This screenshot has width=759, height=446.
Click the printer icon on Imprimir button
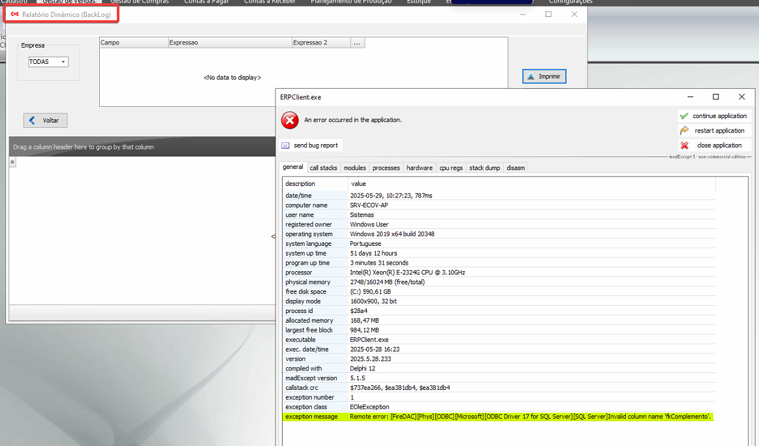click(531, 76)
